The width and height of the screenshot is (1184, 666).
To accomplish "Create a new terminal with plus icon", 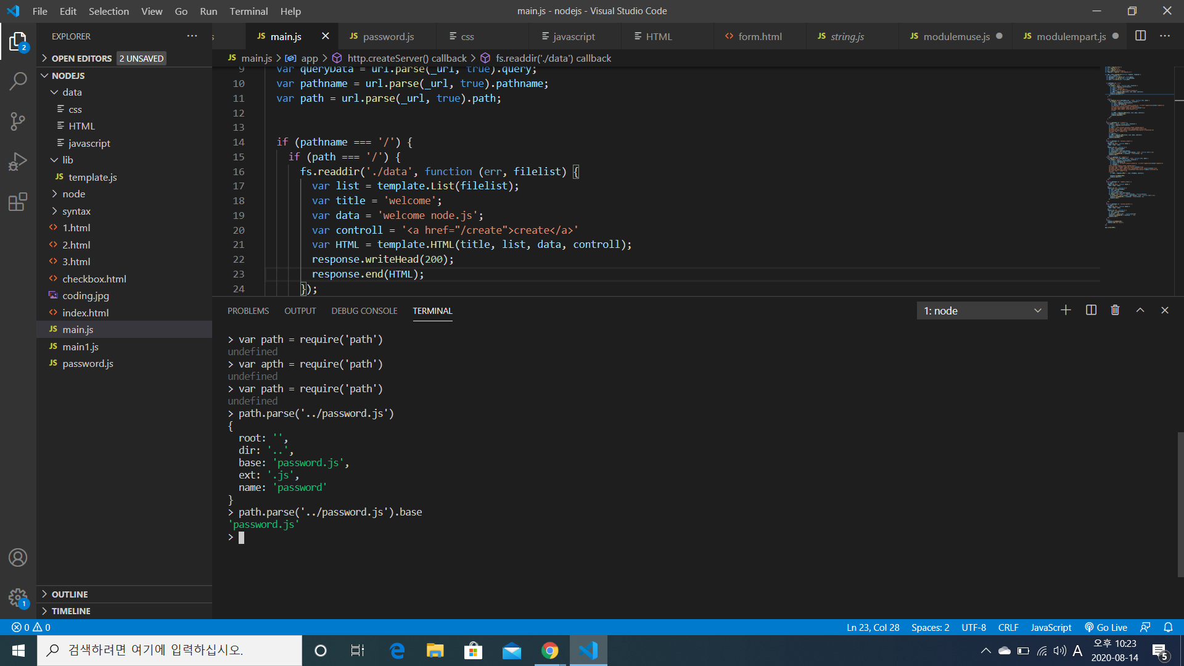I will pyautogui.click(x=1066, y=310).
